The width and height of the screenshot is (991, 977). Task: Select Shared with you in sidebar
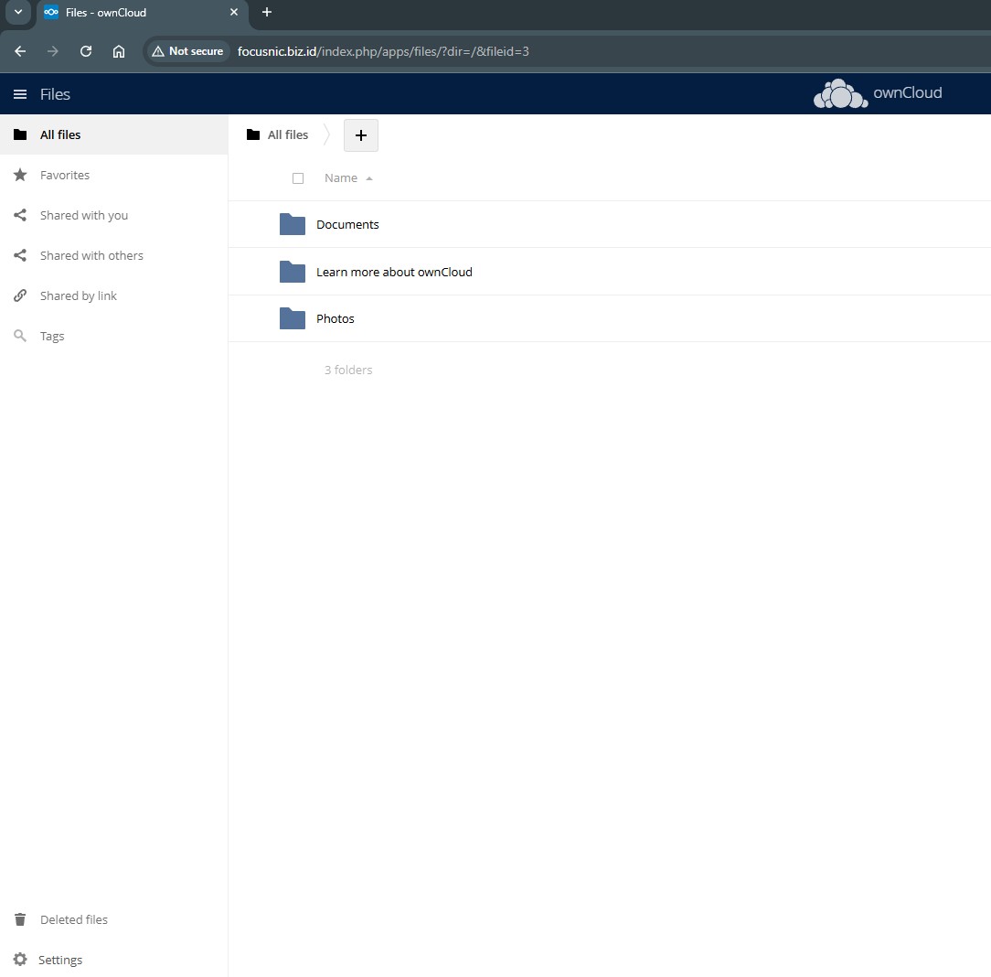[x=84, y=215]
